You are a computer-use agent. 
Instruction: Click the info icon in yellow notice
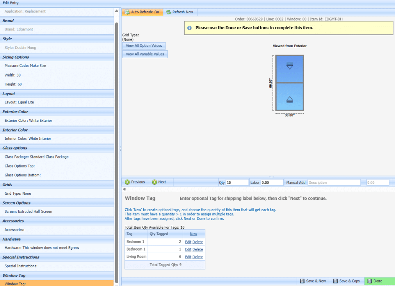click(190, 28)
